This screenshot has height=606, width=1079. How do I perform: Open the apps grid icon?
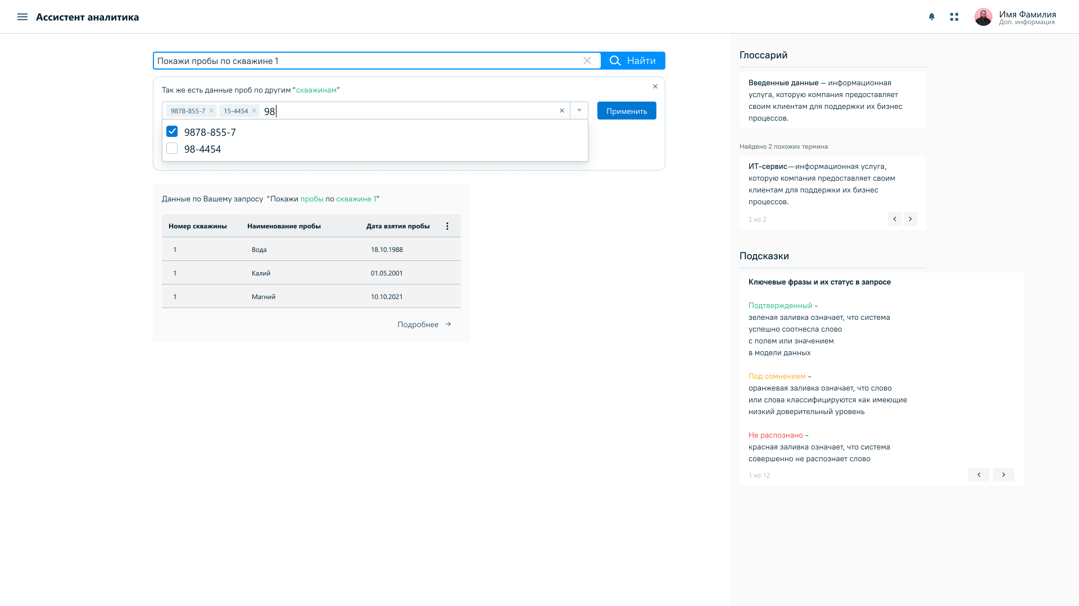(x=954, y=17)
